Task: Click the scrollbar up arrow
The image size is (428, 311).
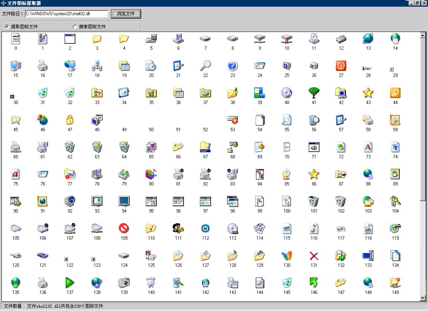Action: click(x=423, y=35)
